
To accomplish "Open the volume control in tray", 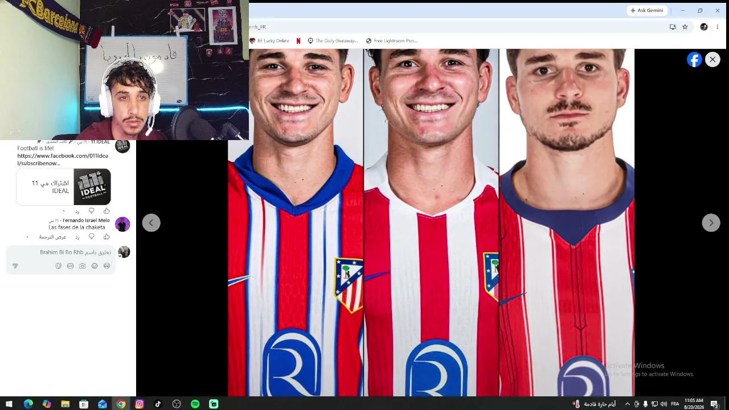I will 664,404.
